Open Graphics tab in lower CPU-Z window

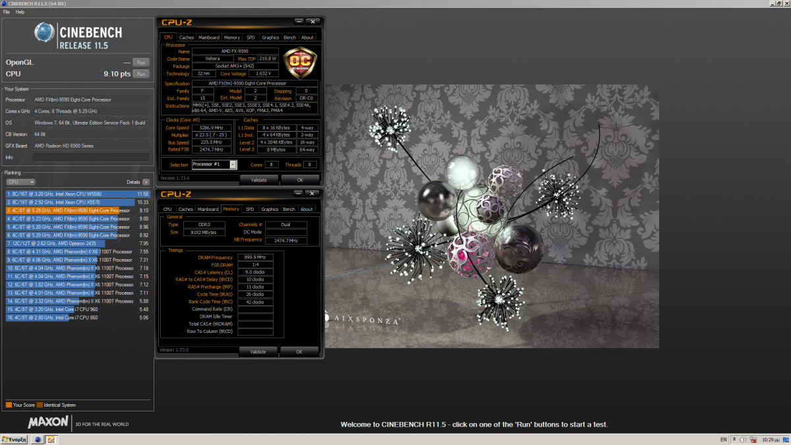[x=270, y=209]
